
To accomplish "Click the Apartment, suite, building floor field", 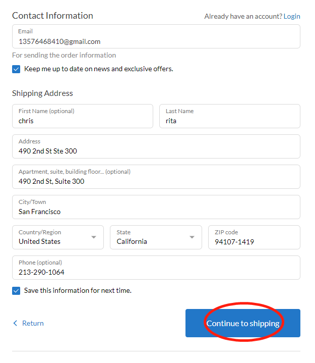I will click(156, 177).
